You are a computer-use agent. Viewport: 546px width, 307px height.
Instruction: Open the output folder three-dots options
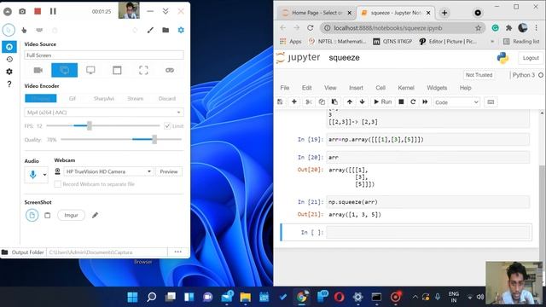coord(178,252)
